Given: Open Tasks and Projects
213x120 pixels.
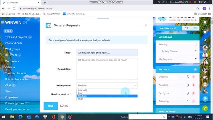Looking at the screenshot, I should click(x=16, y=37).
